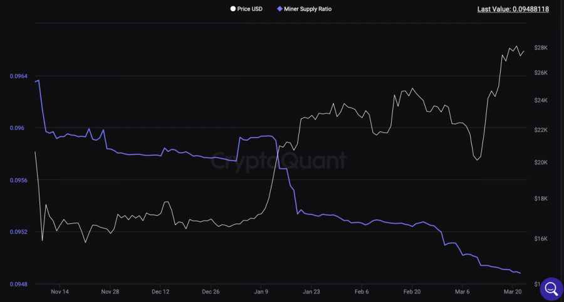
Task: Click the $18K right axis label
Action: [541, 199]
